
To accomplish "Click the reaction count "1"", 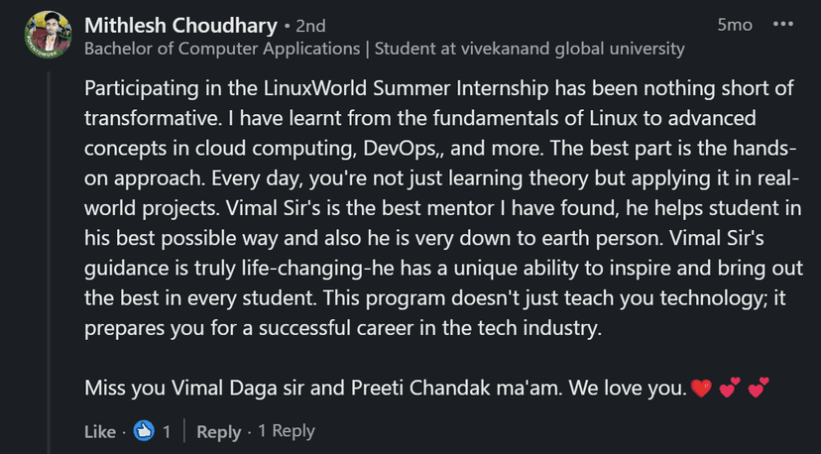I will tap(168, 431).
